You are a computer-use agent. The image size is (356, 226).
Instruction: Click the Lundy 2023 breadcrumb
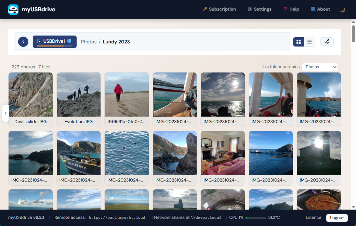tap(116, 42)
